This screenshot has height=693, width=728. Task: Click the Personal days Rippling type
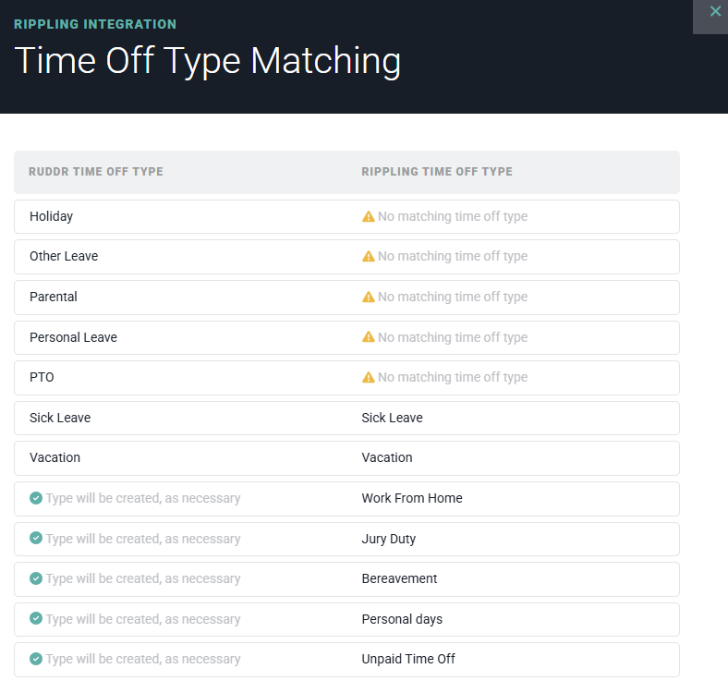402,619
